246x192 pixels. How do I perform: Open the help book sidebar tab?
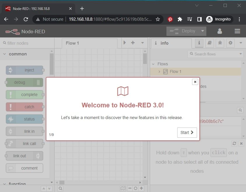tap(210, 43)
